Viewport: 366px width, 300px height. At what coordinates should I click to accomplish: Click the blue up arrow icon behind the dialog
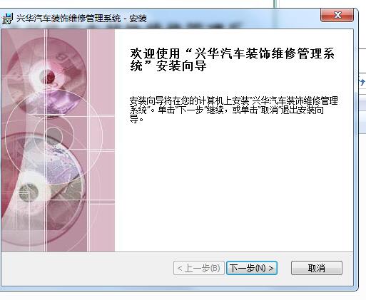pyautogui.click(x=362, y=83)
